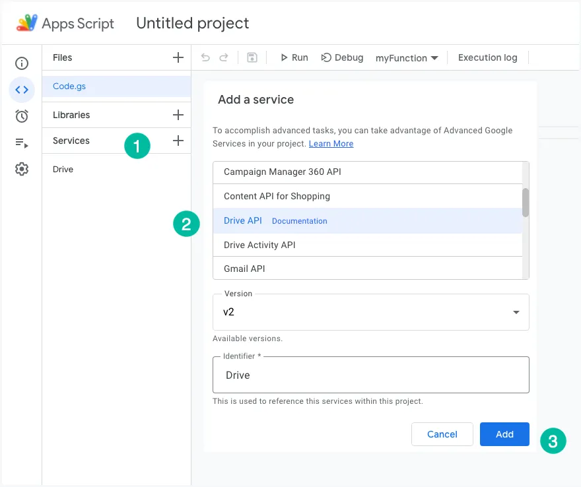Click the Learn More link

click(331, 143)
